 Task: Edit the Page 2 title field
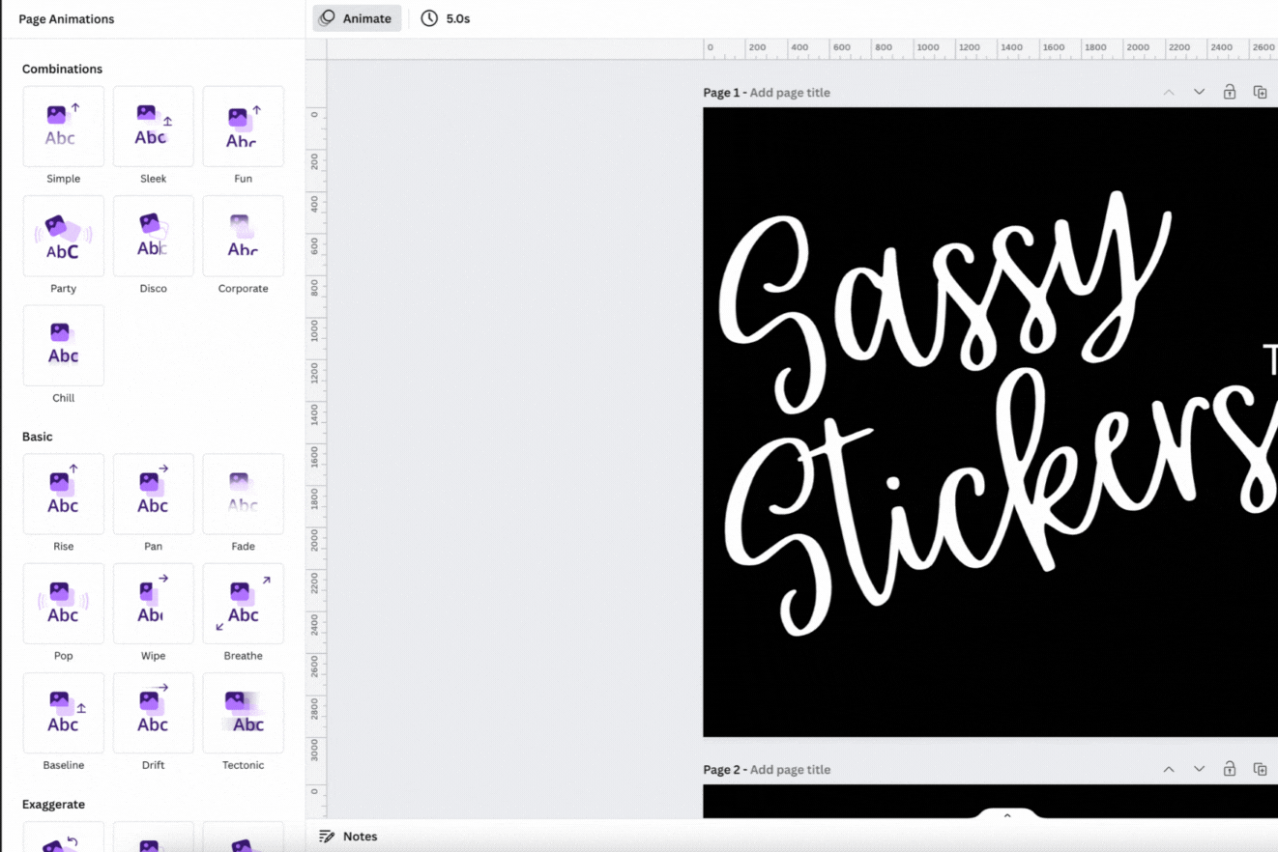click(x=790, y=770)
